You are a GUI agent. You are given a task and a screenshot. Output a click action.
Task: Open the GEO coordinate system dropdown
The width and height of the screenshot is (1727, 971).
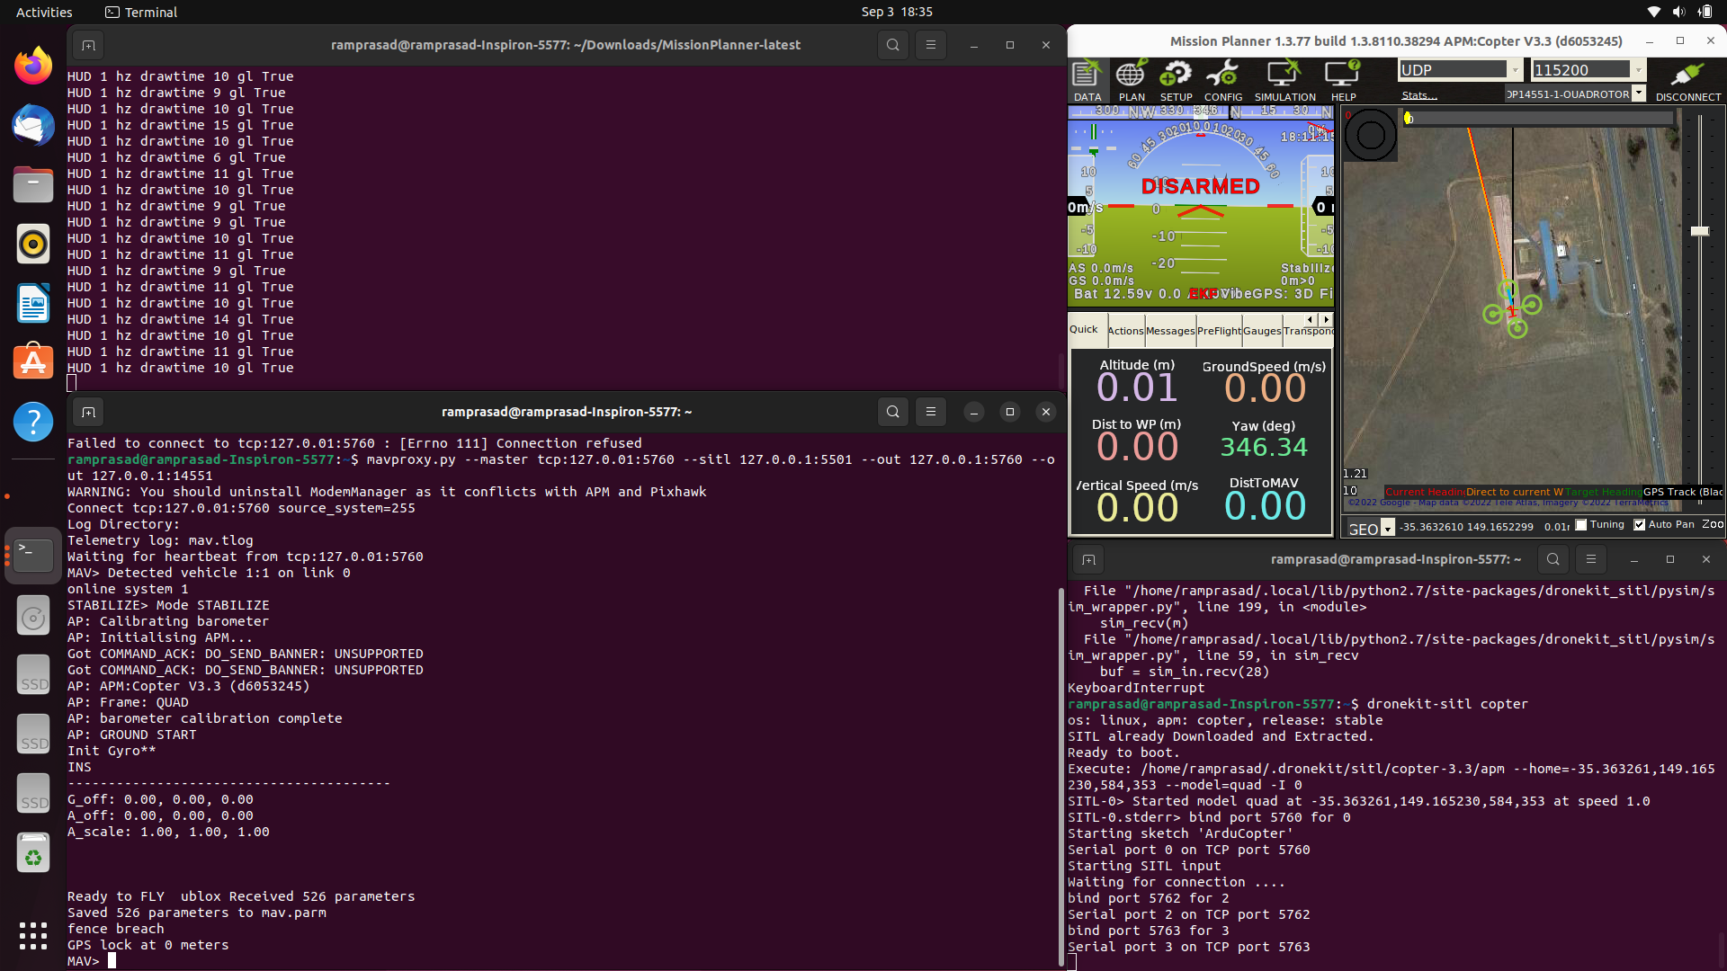(x=1388, y=529)
